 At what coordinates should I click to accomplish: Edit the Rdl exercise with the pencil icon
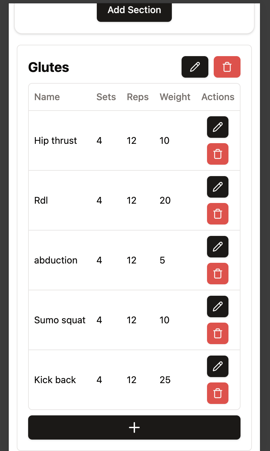tap(217, 187)
